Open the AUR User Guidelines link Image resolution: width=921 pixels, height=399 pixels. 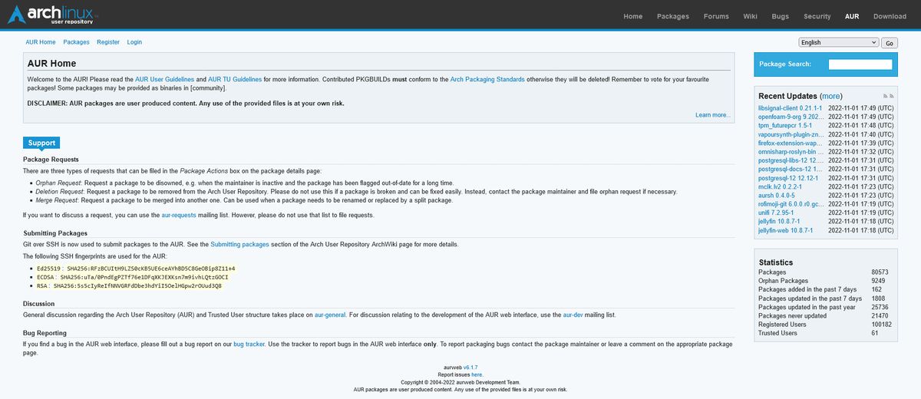(164, 79)
